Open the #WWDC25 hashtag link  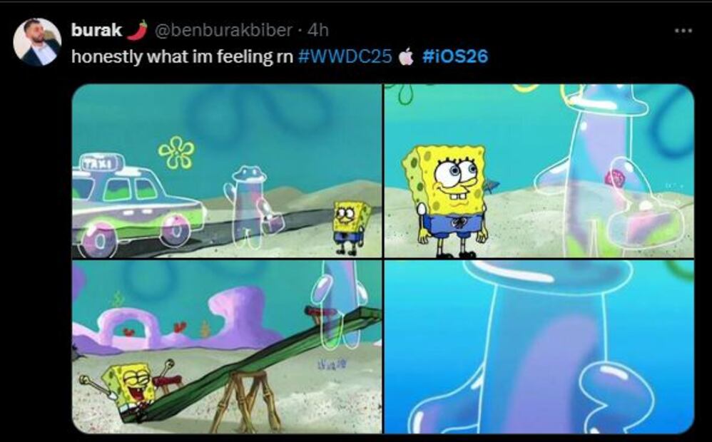pos(345,56)
